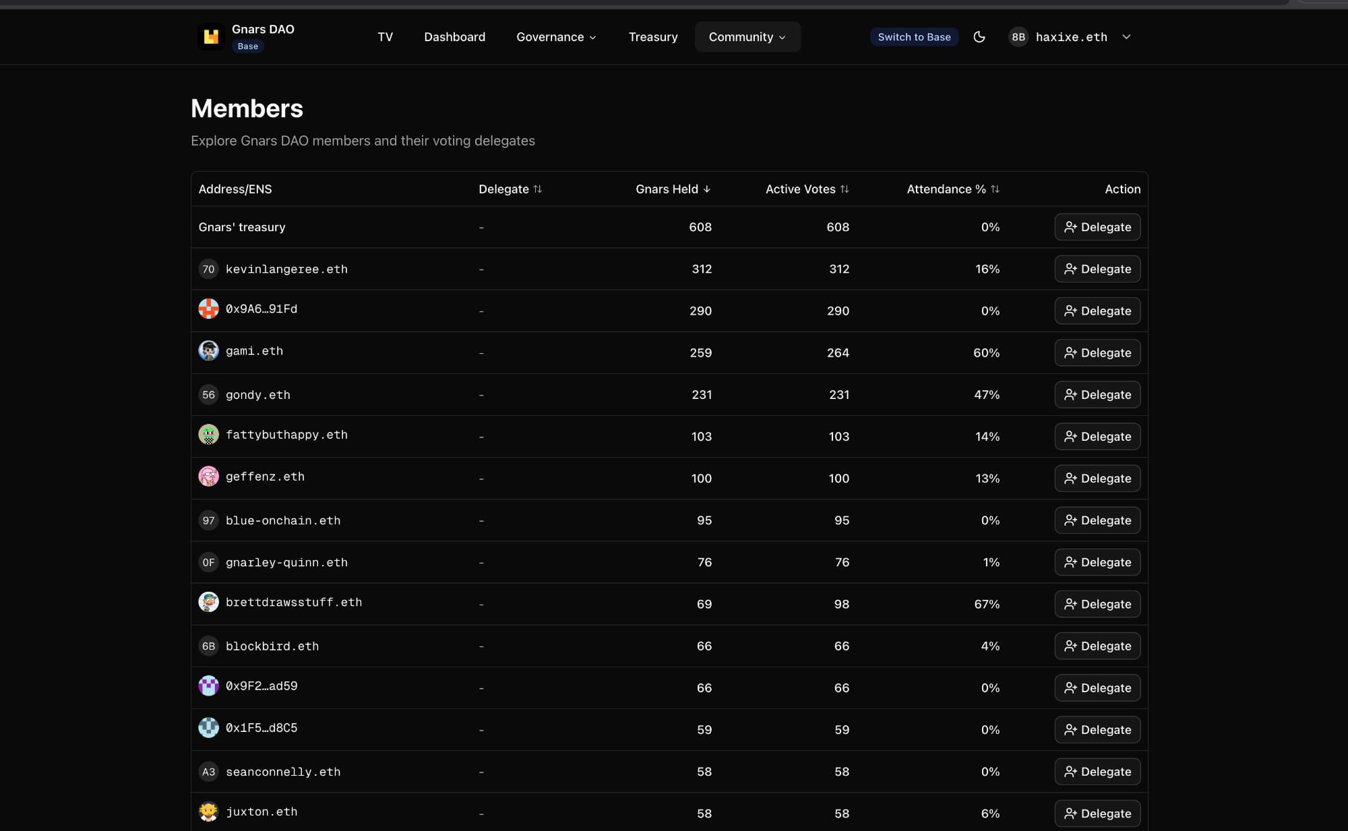Sort the table by Delegate column
1348x831 pixels.
click(x=510, y=189)
